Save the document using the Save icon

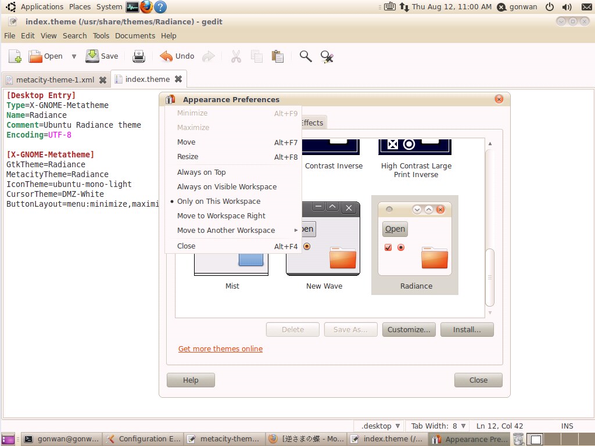pos(92,56)
